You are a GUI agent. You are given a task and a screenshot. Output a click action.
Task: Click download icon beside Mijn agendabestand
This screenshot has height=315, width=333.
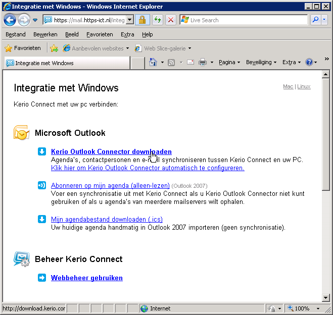(x=42, y=219)
